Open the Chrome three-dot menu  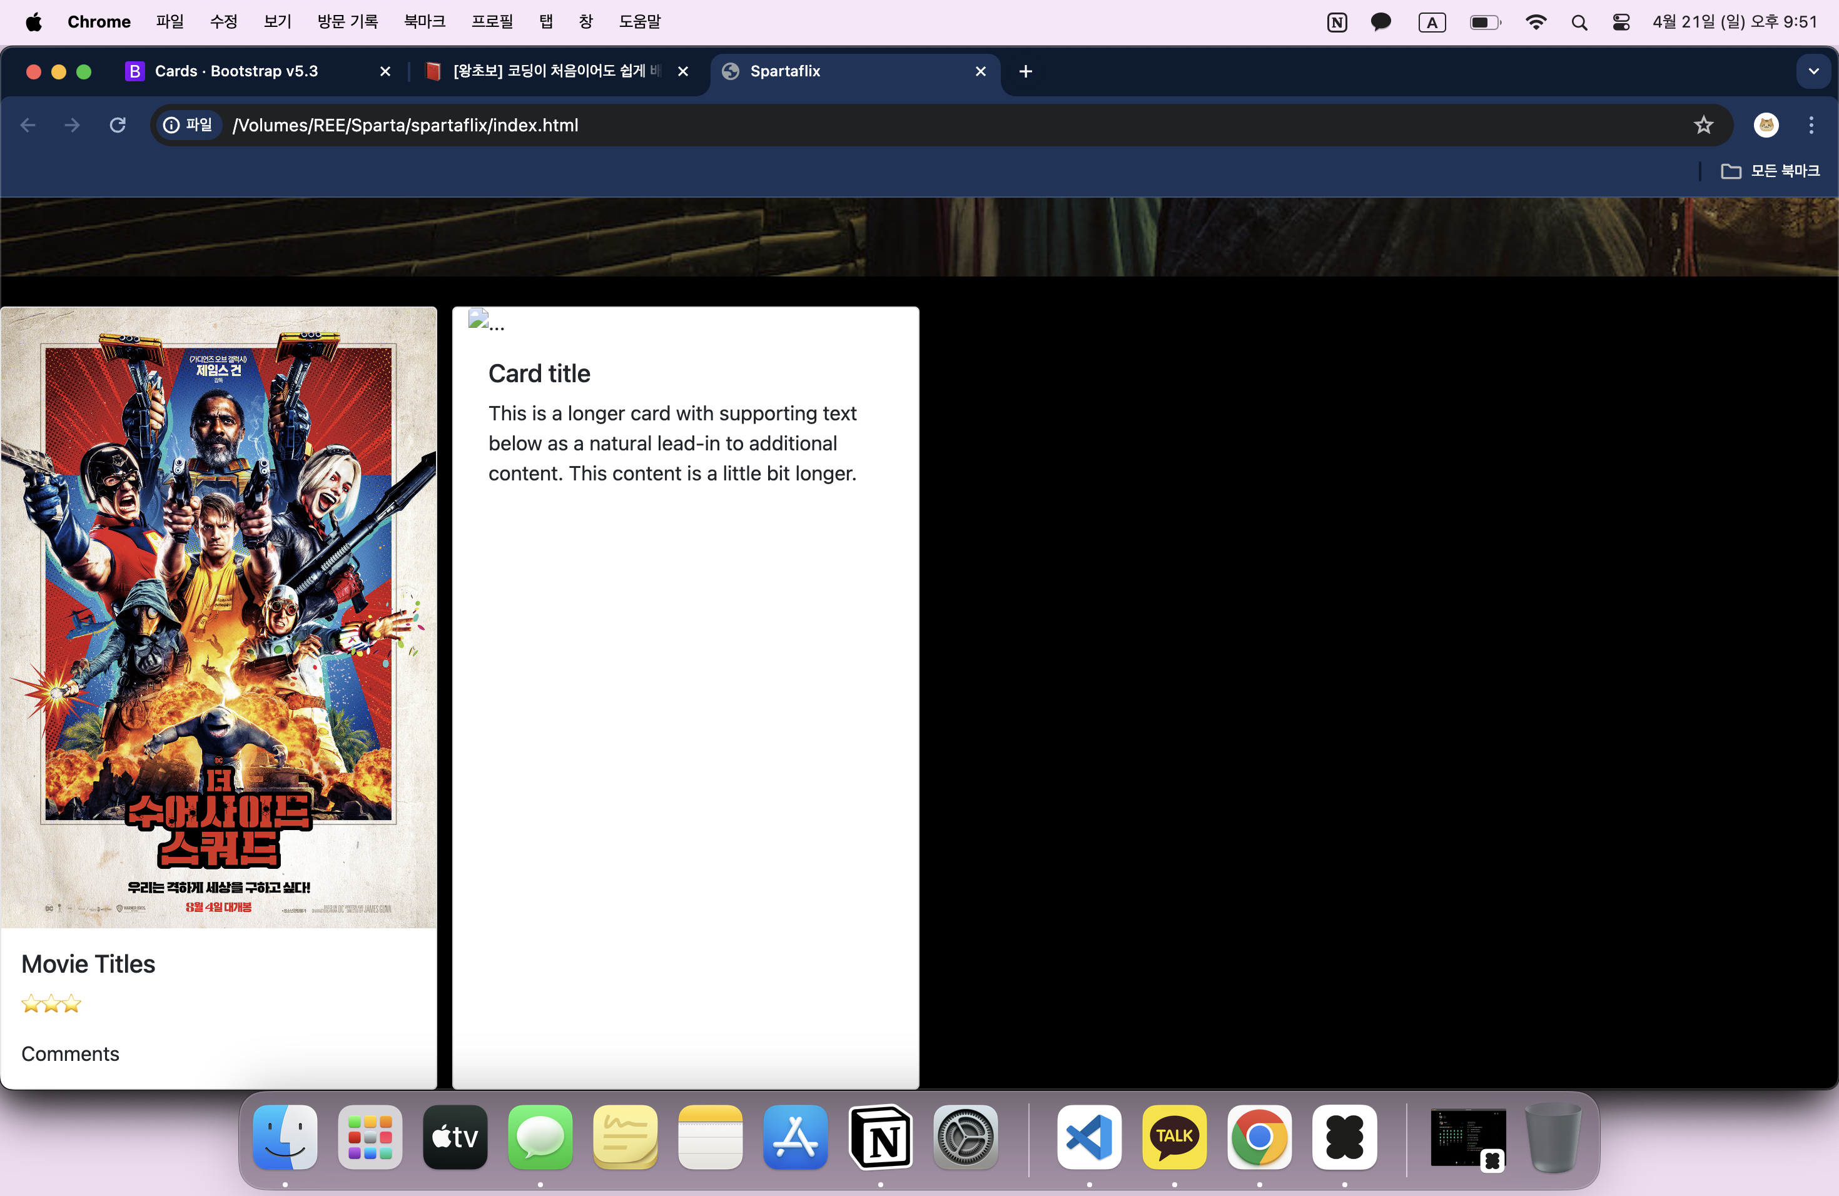pos(1811,125)
